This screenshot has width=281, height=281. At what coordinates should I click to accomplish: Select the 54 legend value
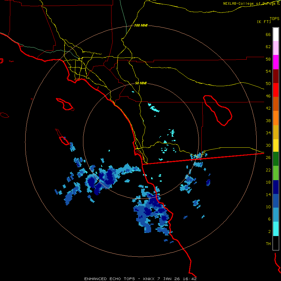268,71
